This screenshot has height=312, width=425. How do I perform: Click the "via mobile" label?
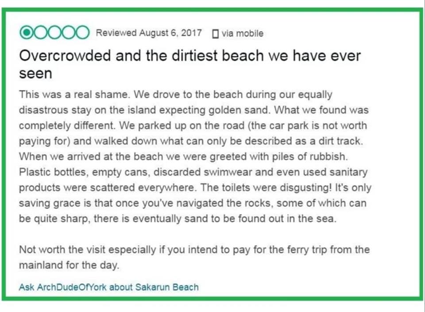[x=242, y=34]
